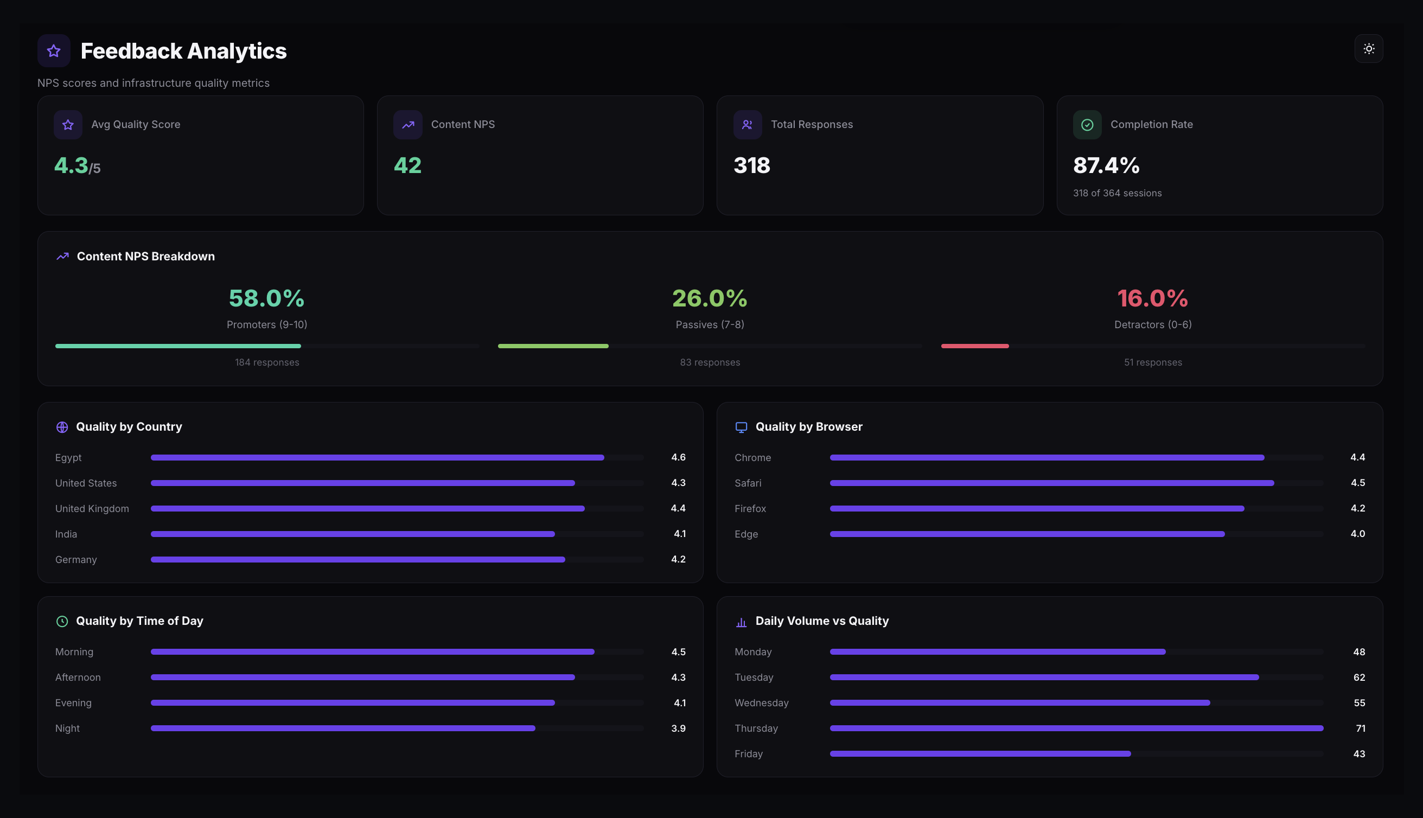Click the green Promoters progress bar
The height and width of the screenshot is (818, 1423).
click(267, 346)
